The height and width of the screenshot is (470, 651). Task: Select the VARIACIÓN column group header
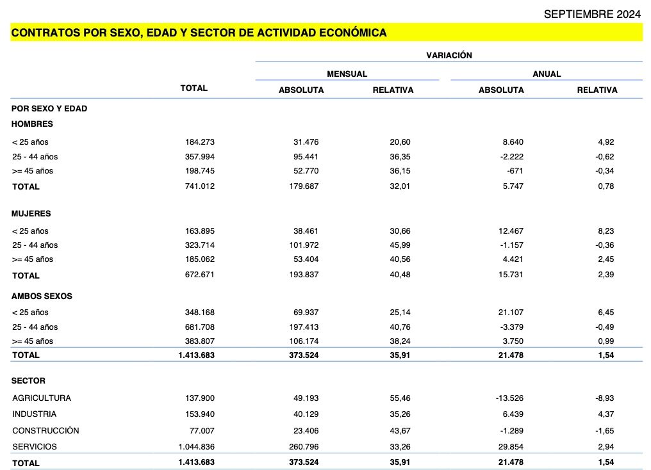coord(449,56)
